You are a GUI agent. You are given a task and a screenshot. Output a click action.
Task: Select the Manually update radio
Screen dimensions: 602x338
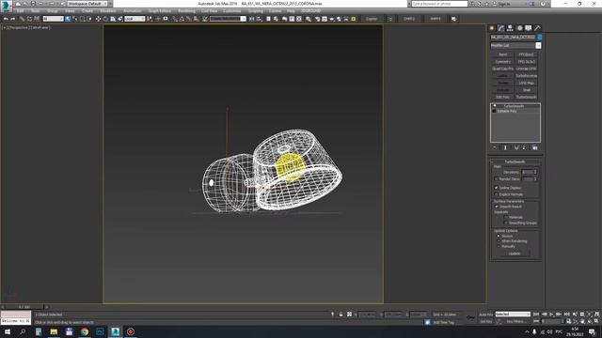click(x=499, y=246)
